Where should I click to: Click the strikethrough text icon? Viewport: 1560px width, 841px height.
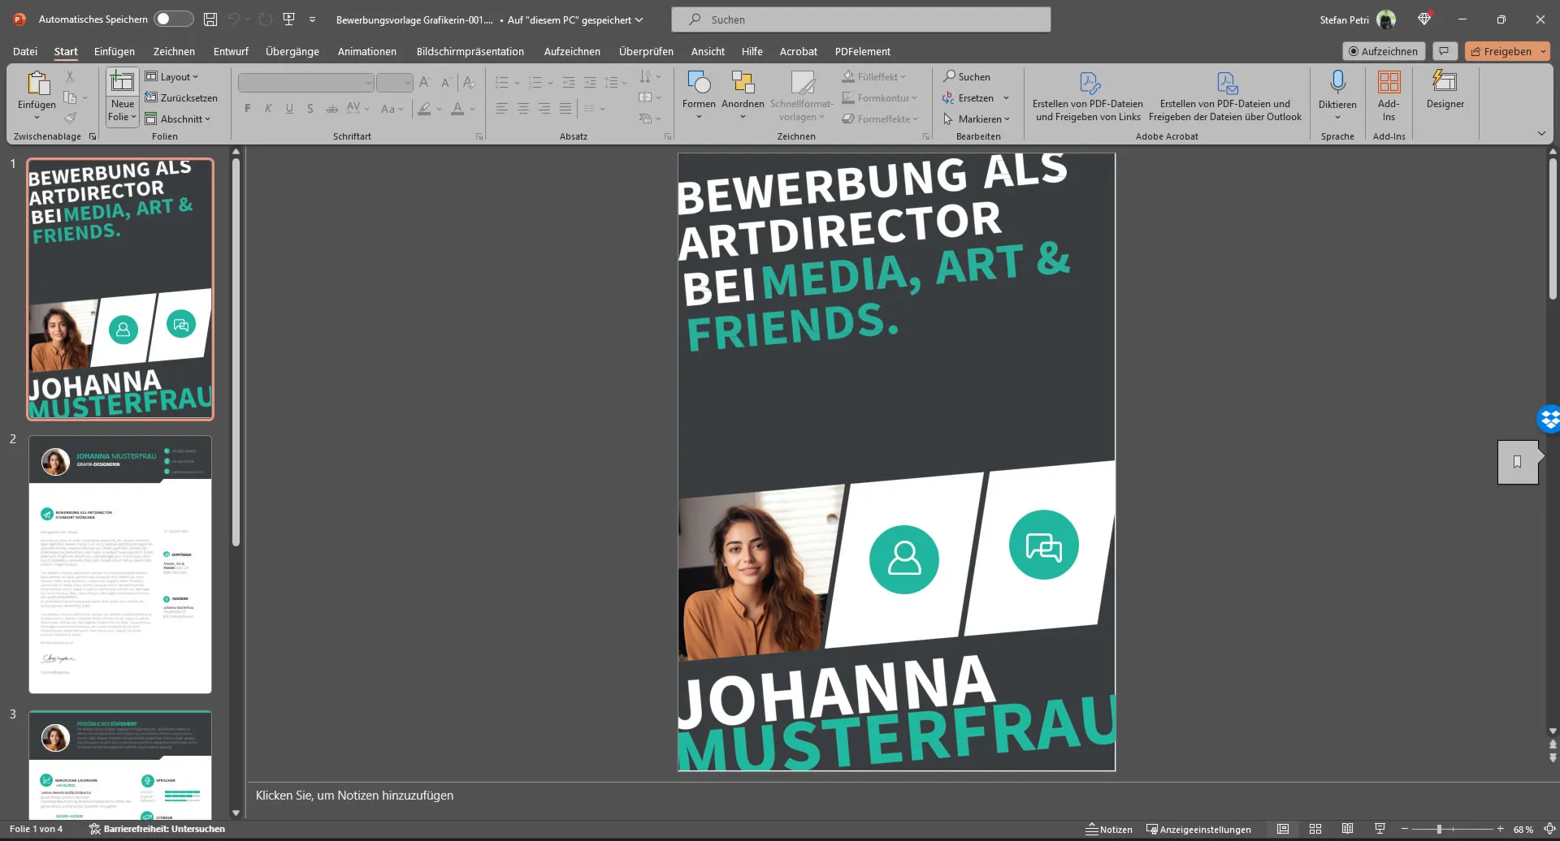click(331, 109)
